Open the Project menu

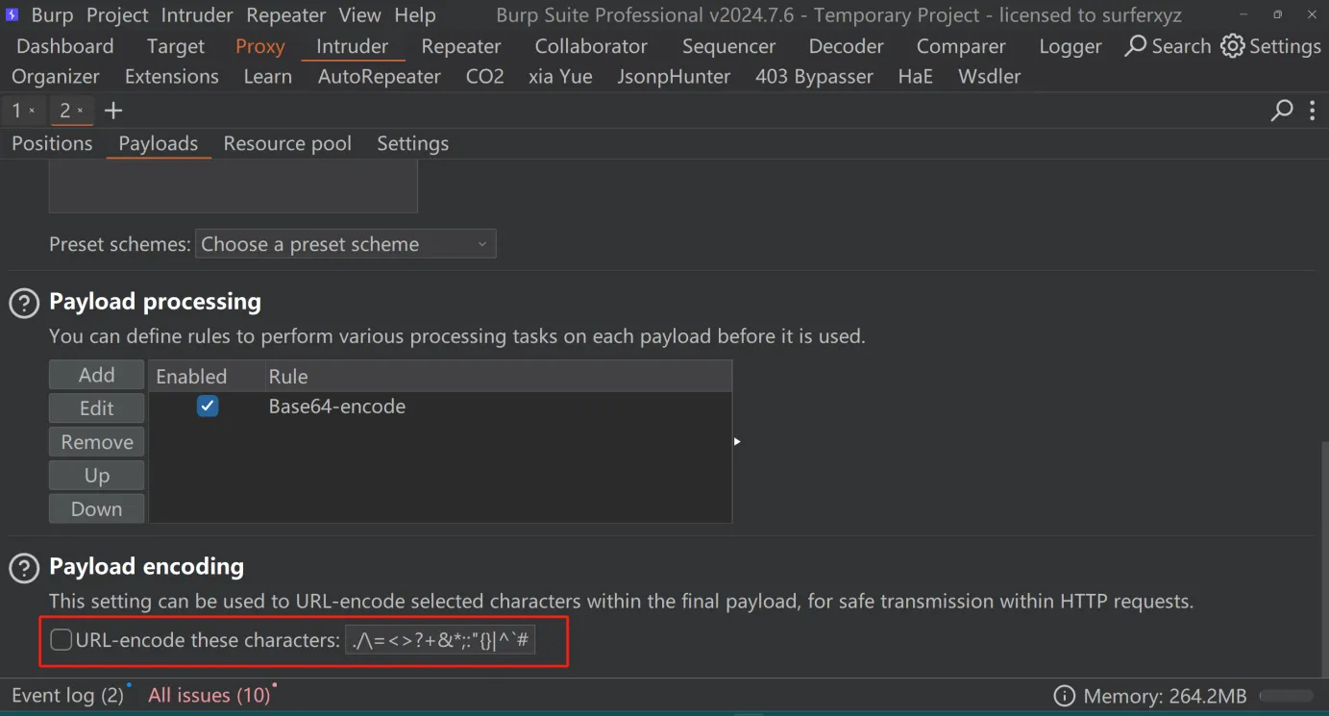118,15
